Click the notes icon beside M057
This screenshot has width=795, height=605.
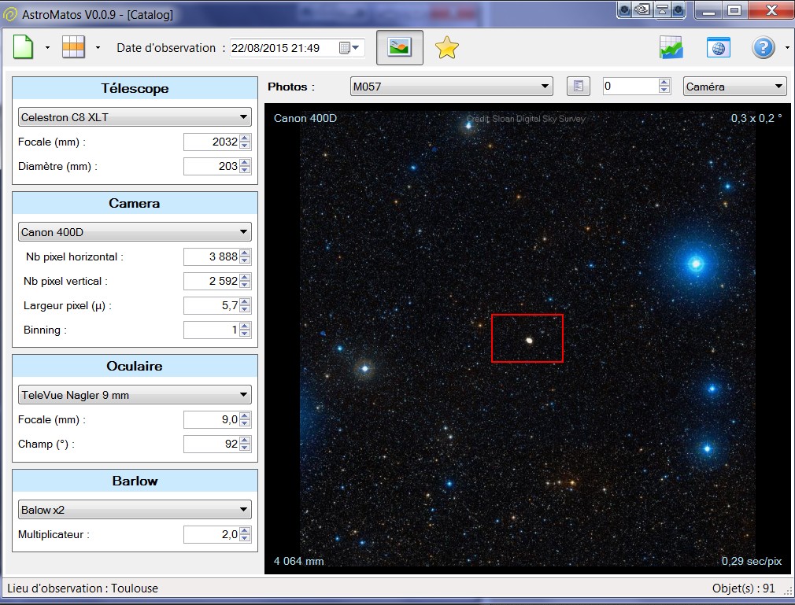pyautogui.click(x=579, y=86)
